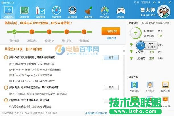
Task: Click warning icon beside [清理优化] item
Action: (6, 100)
